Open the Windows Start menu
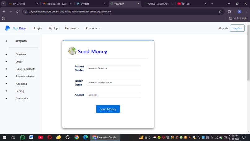250x141 pixels. [x=4, y=137]
